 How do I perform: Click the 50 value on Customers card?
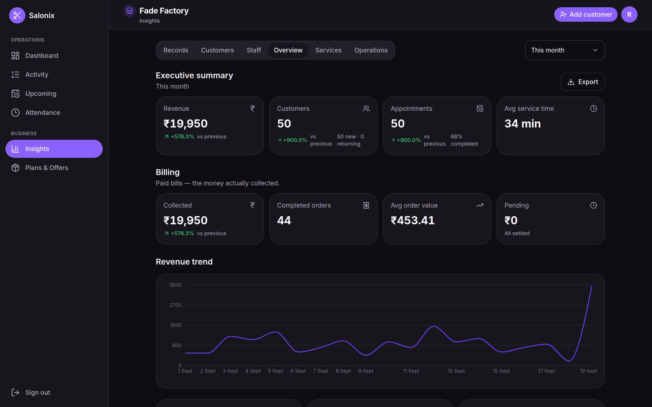click(x=284, y=124)
